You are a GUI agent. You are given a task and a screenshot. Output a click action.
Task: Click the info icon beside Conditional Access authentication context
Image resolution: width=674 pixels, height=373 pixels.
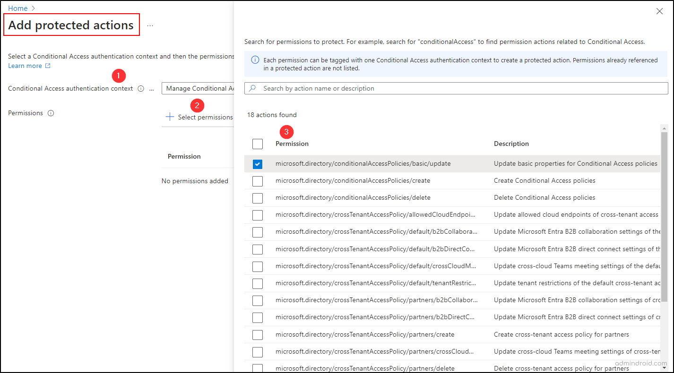tap(141, 88)
